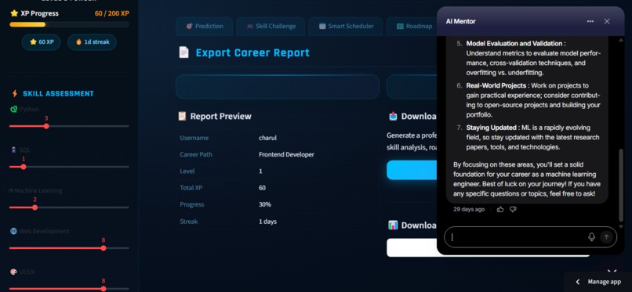Click the 'Frontend Developer' career path value
The height and width of the screenshot is (292, 632).
click(x=286, y=154)
